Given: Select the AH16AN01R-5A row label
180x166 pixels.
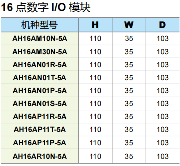Looking at the screenshot, I should tap(40, 65).
